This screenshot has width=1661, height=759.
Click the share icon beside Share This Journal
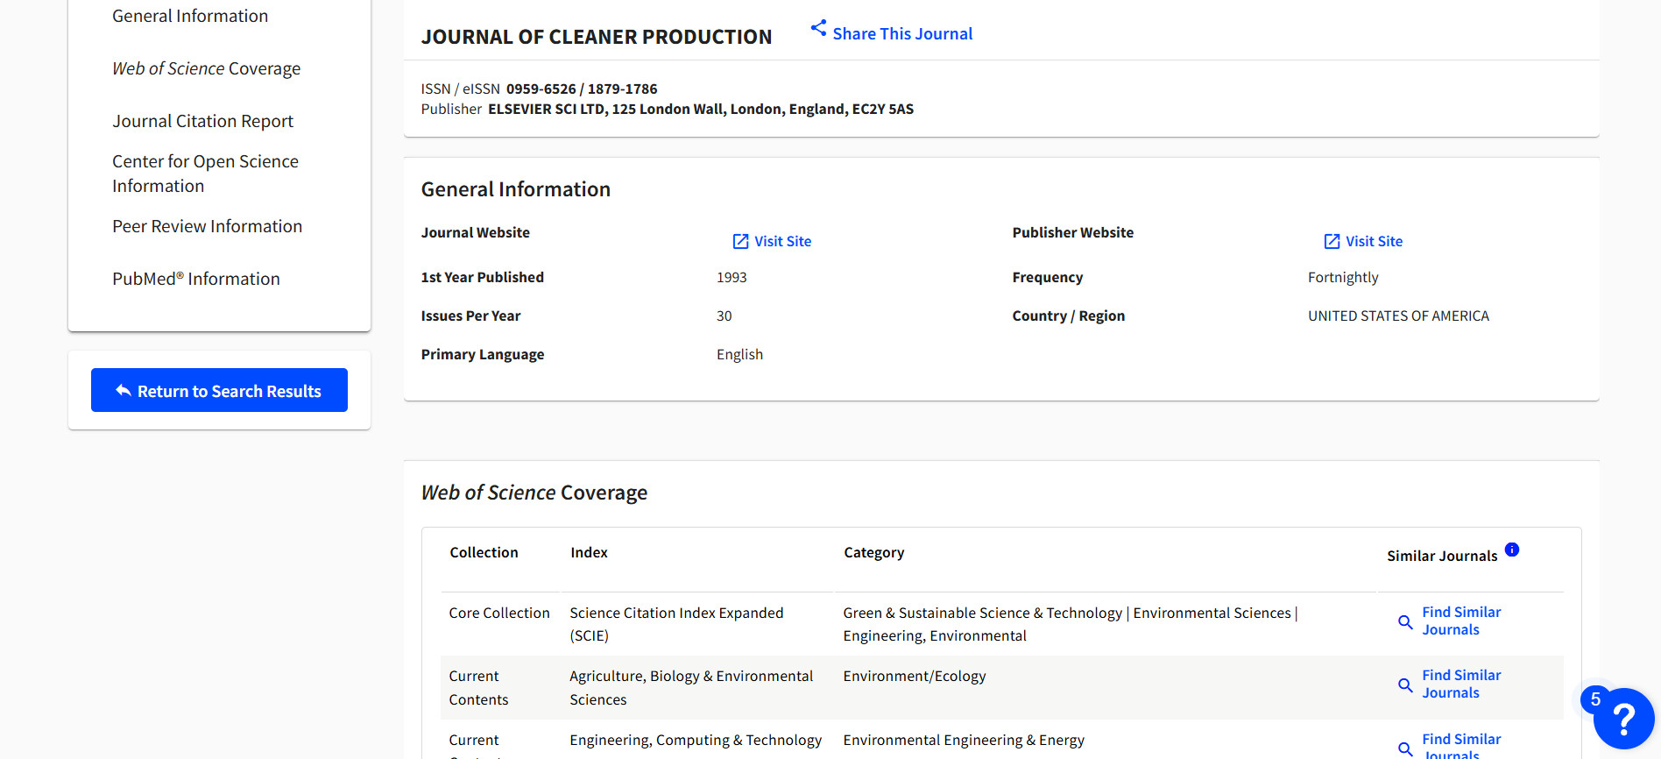pos(818,28)
